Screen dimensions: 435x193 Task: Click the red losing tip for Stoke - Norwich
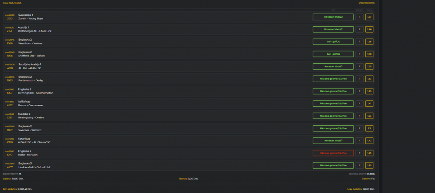pos(333,153)
